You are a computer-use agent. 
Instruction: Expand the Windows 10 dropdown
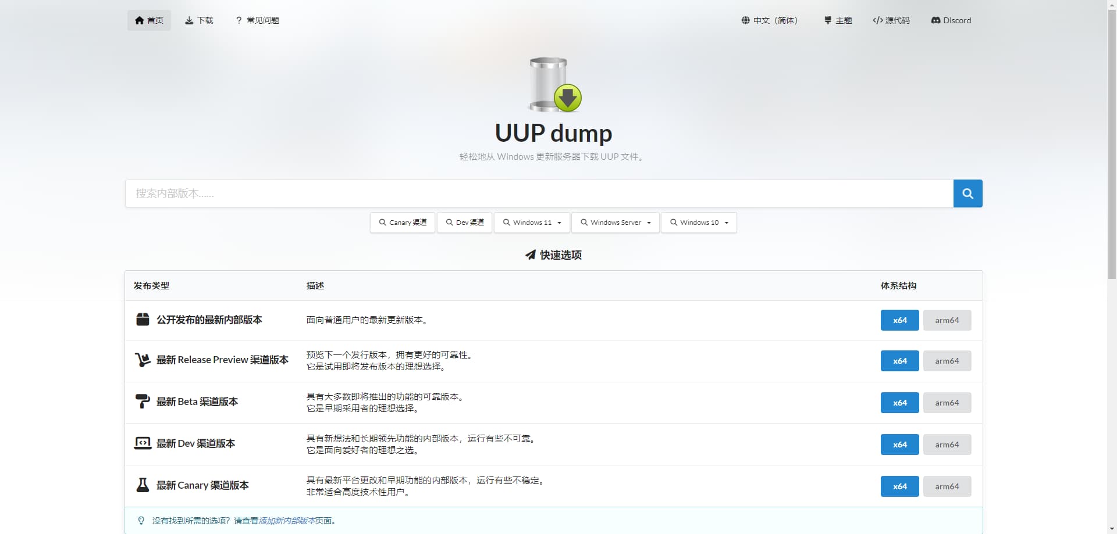[699, 223]
